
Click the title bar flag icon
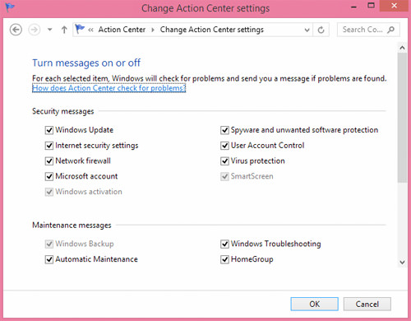tap(10, 7)
